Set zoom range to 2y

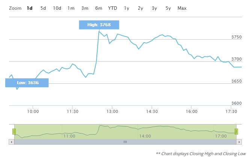click(x=140, y=8)
